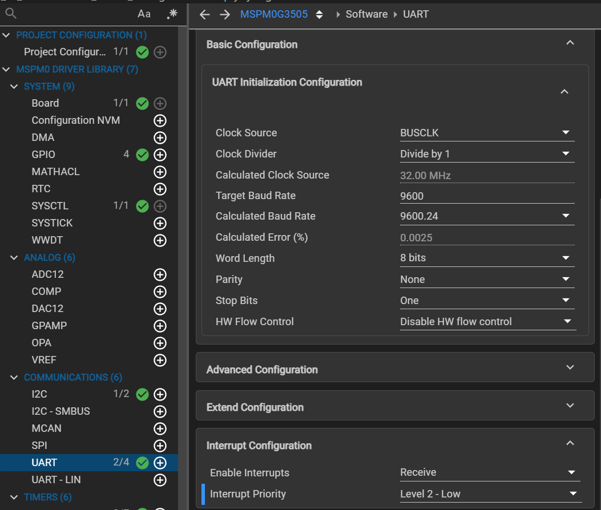Add an I2C instance
The height and width of the screenshot is (510, 601).
160,394
